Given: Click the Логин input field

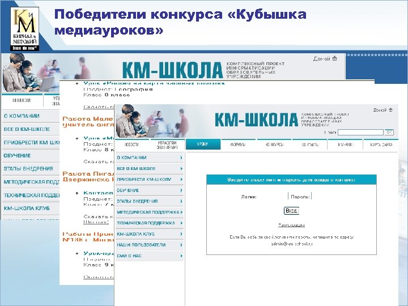Looking at the screenshot, I should [273, 197].
